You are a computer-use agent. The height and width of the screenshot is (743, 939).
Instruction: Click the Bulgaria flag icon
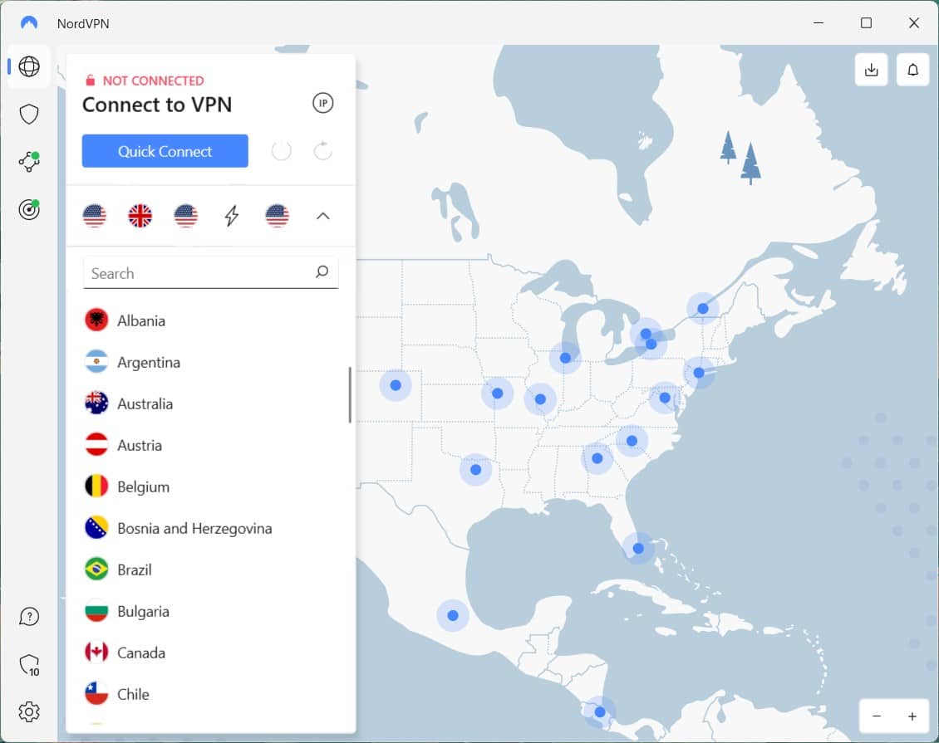click(96, 611)
